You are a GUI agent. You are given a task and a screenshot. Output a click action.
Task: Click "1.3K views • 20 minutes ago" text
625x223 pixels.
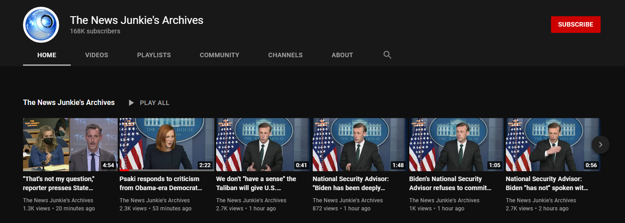59,209
